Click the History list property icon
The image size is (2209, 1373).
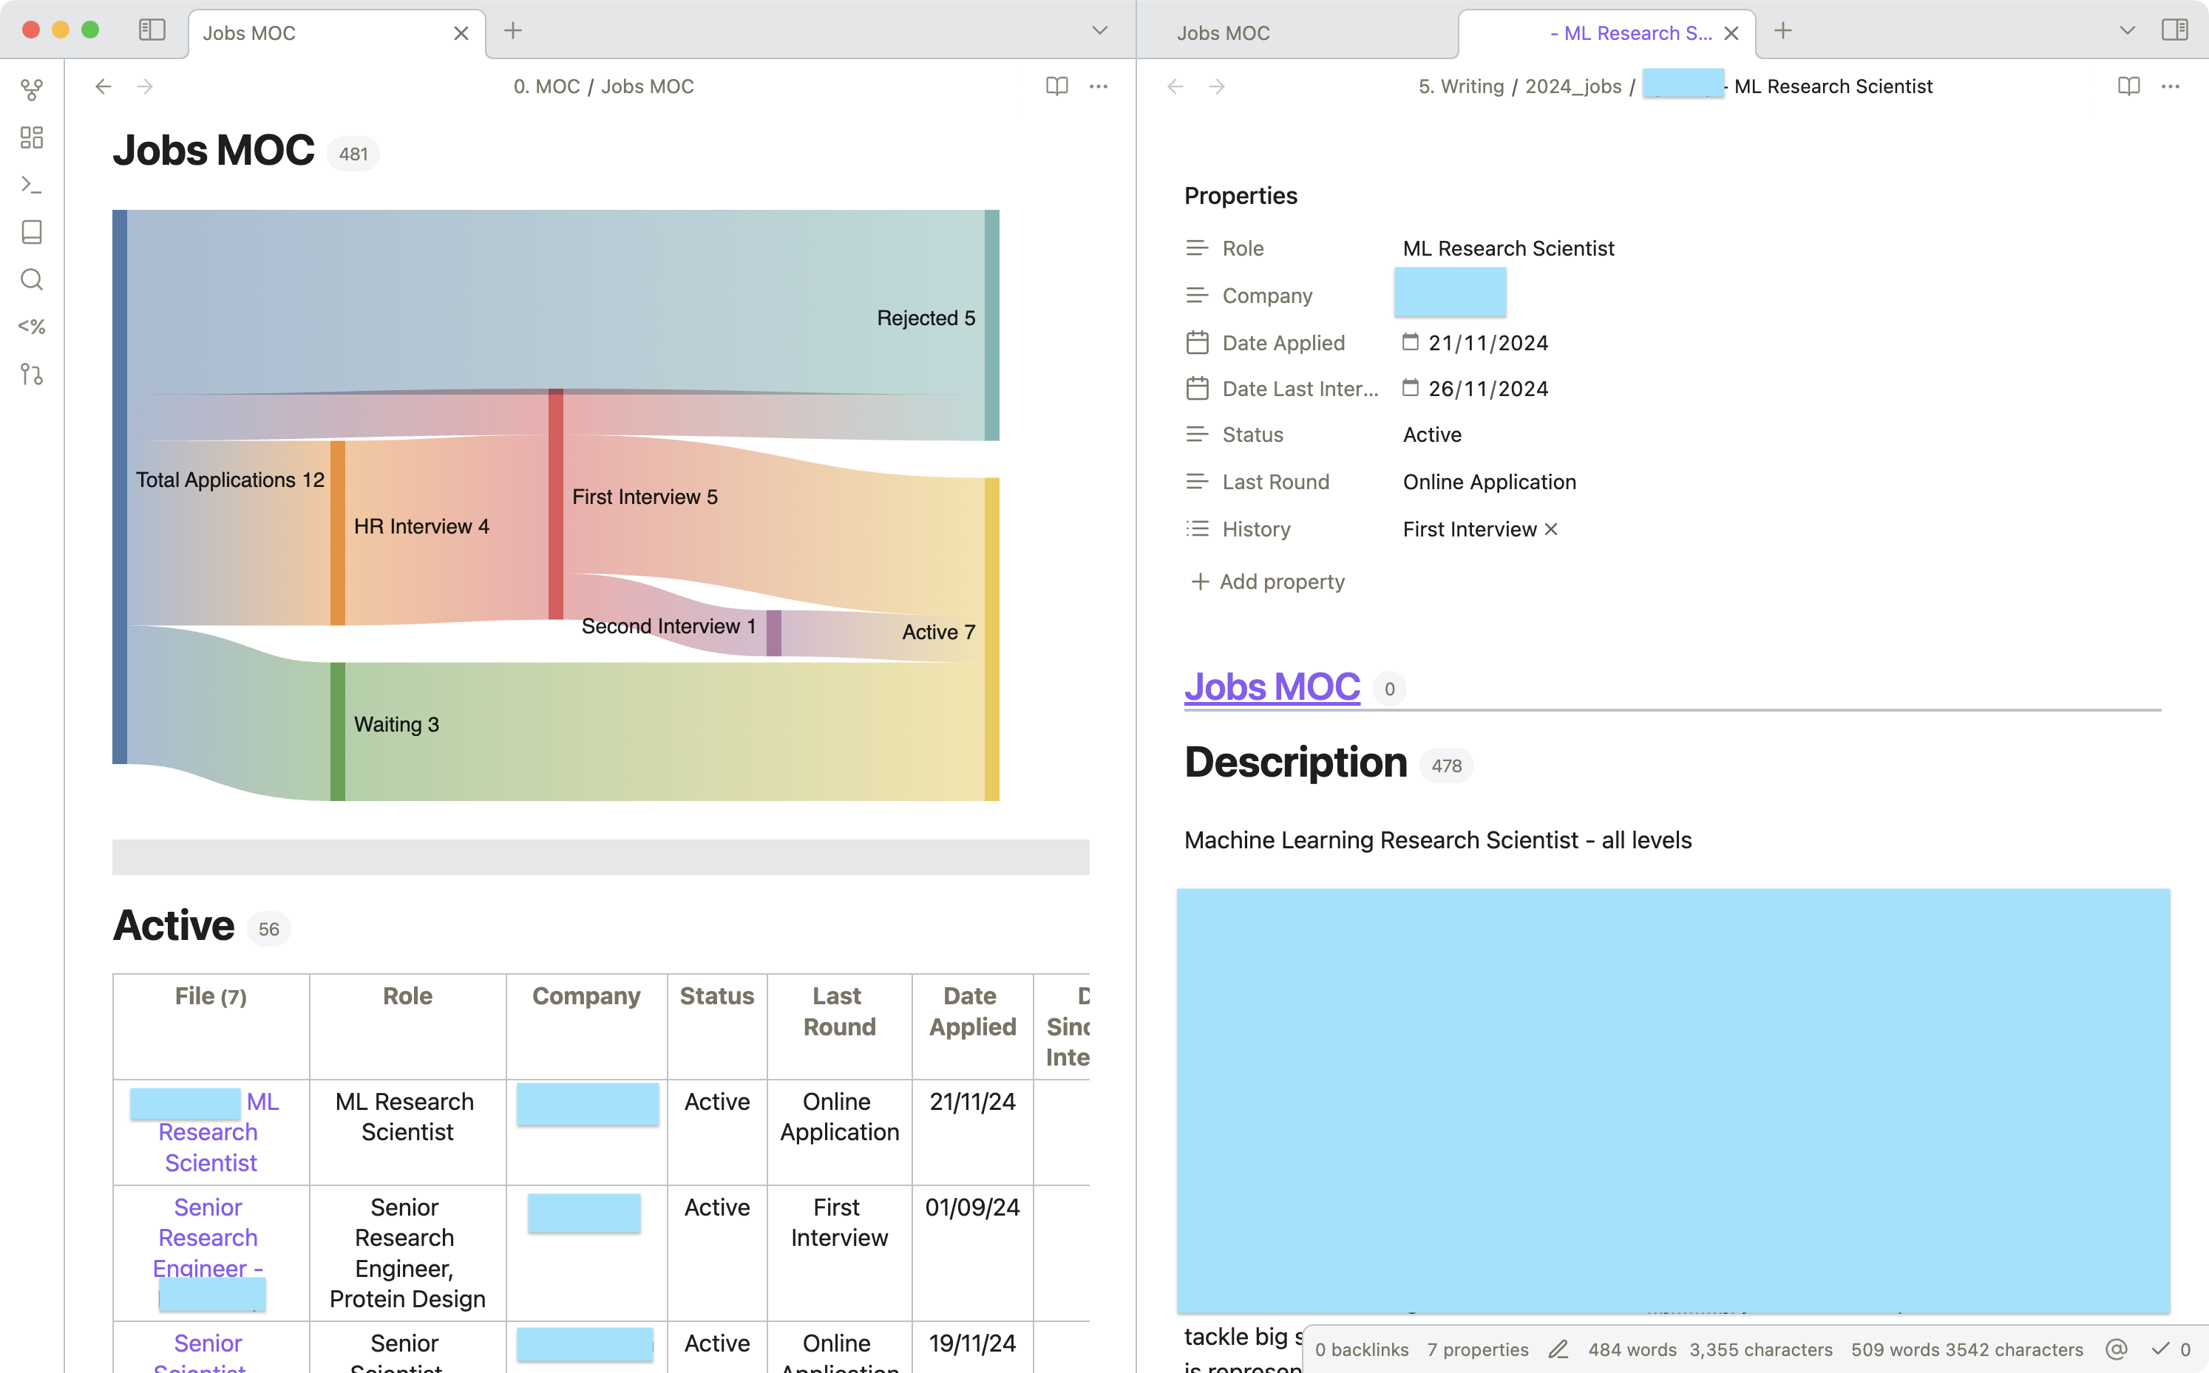click(1197, 528)
